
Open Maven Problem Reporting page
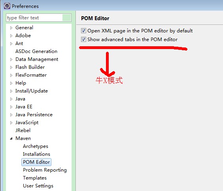45,170
